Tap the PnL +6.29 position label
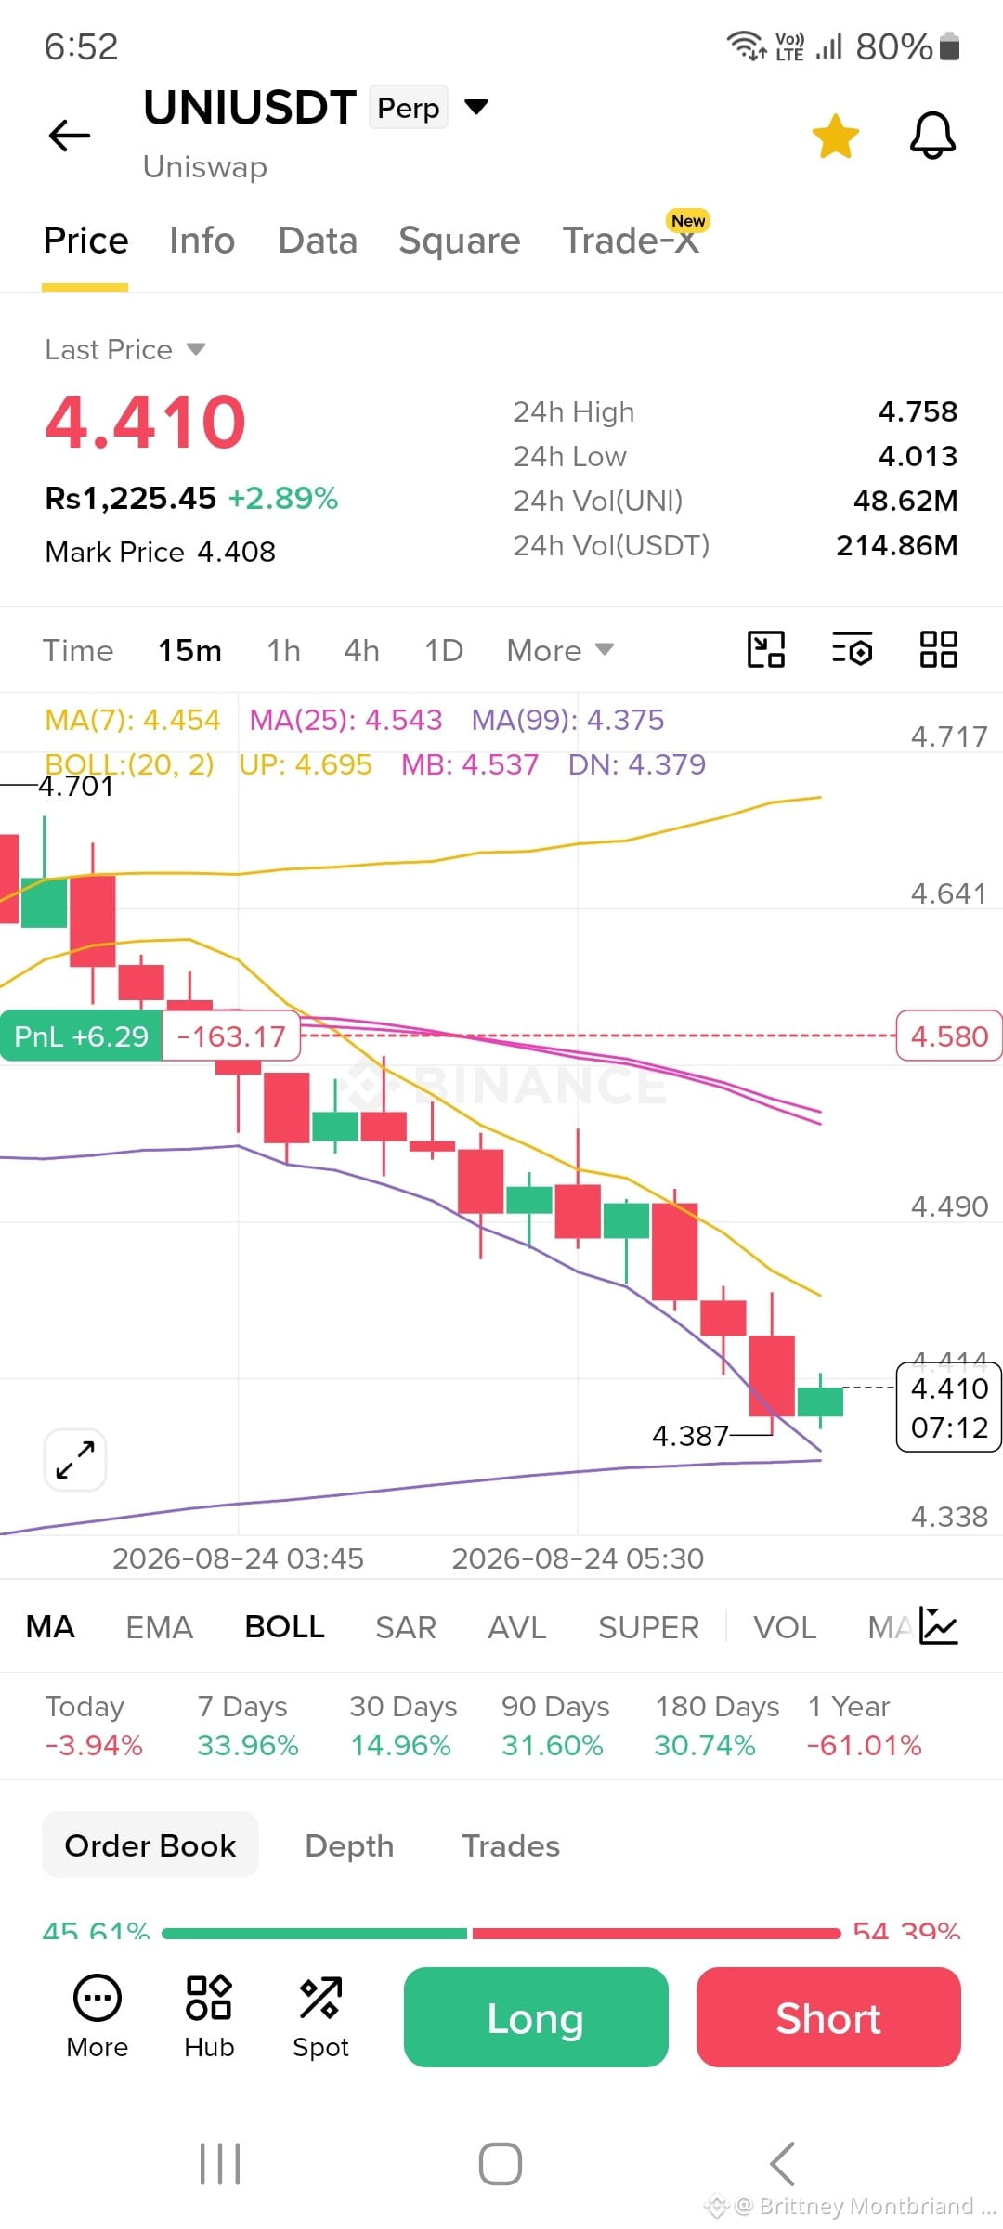The image size is (1003, 2229). click(x=81, y=1036)
